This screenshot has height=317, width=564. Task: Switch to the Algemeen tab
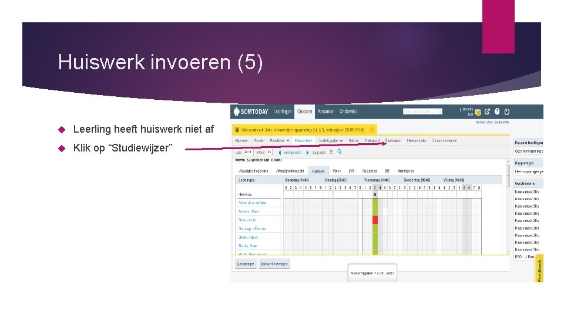[x=241, y=140]
